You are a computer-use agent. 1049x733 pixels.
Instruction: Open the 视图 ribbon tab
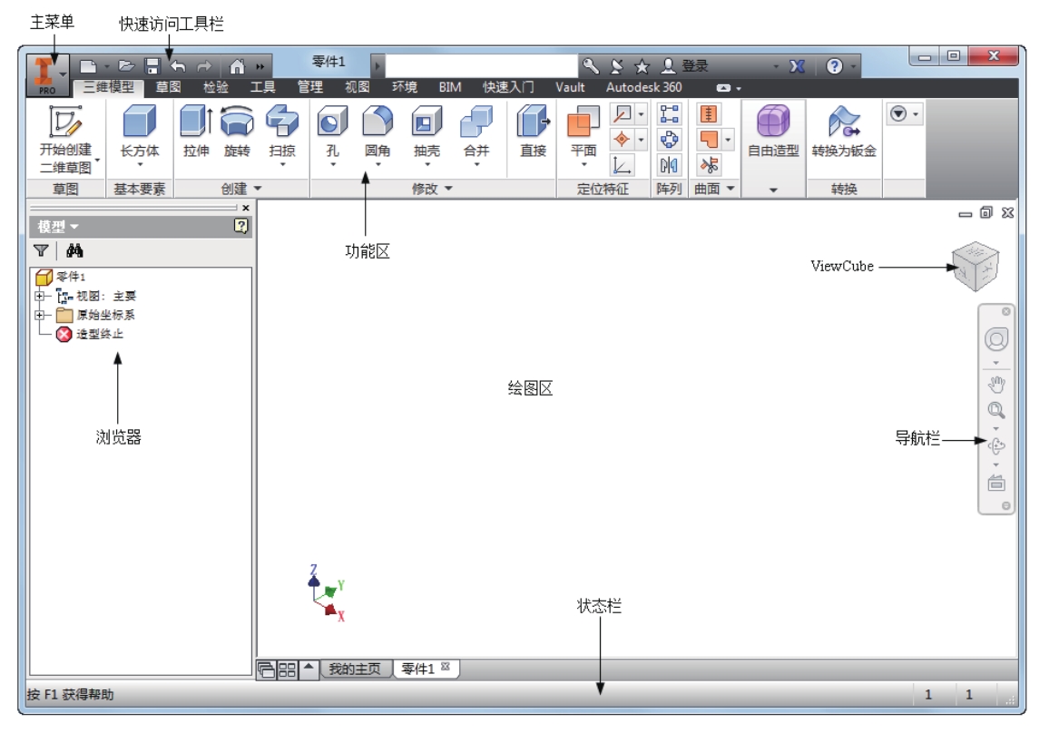click(357, 87)
